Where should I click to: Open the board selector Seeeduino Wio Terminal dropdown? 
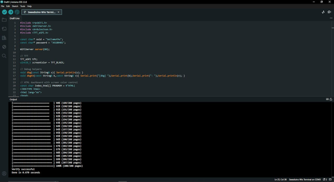point(42,12)
